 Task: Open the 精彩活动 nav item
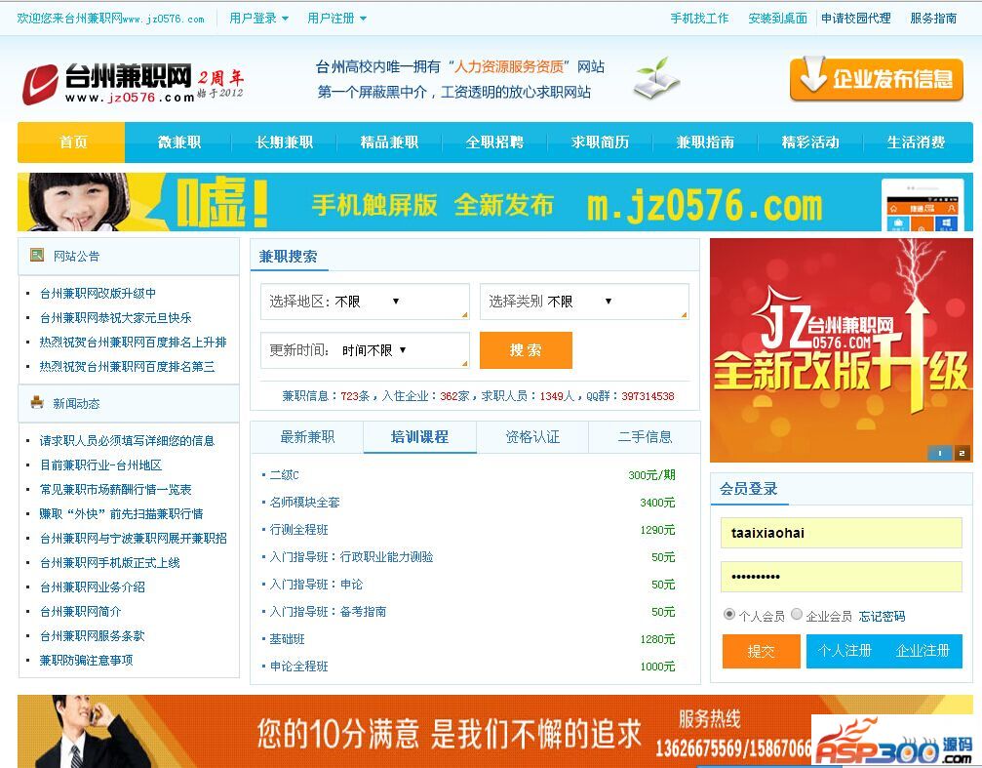(810, 142)
